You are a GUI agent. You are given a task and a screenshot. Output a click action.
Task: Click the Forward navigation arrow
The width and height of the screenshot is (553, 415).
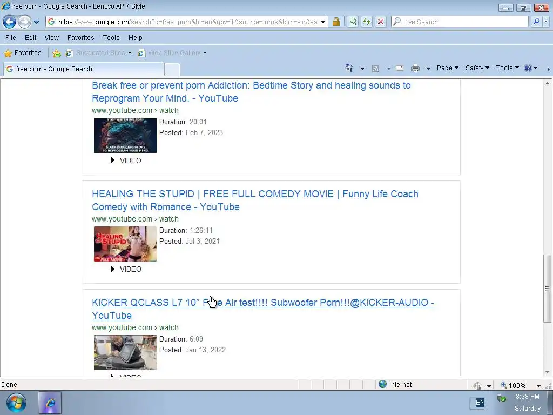click(x=24, y=22)
